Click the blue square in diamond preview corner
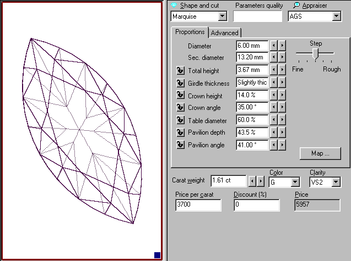351x261 pixels. point(157,255)
